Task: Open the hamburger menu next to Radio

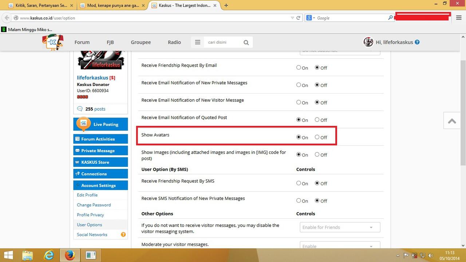Action: [x=198, y=42]
